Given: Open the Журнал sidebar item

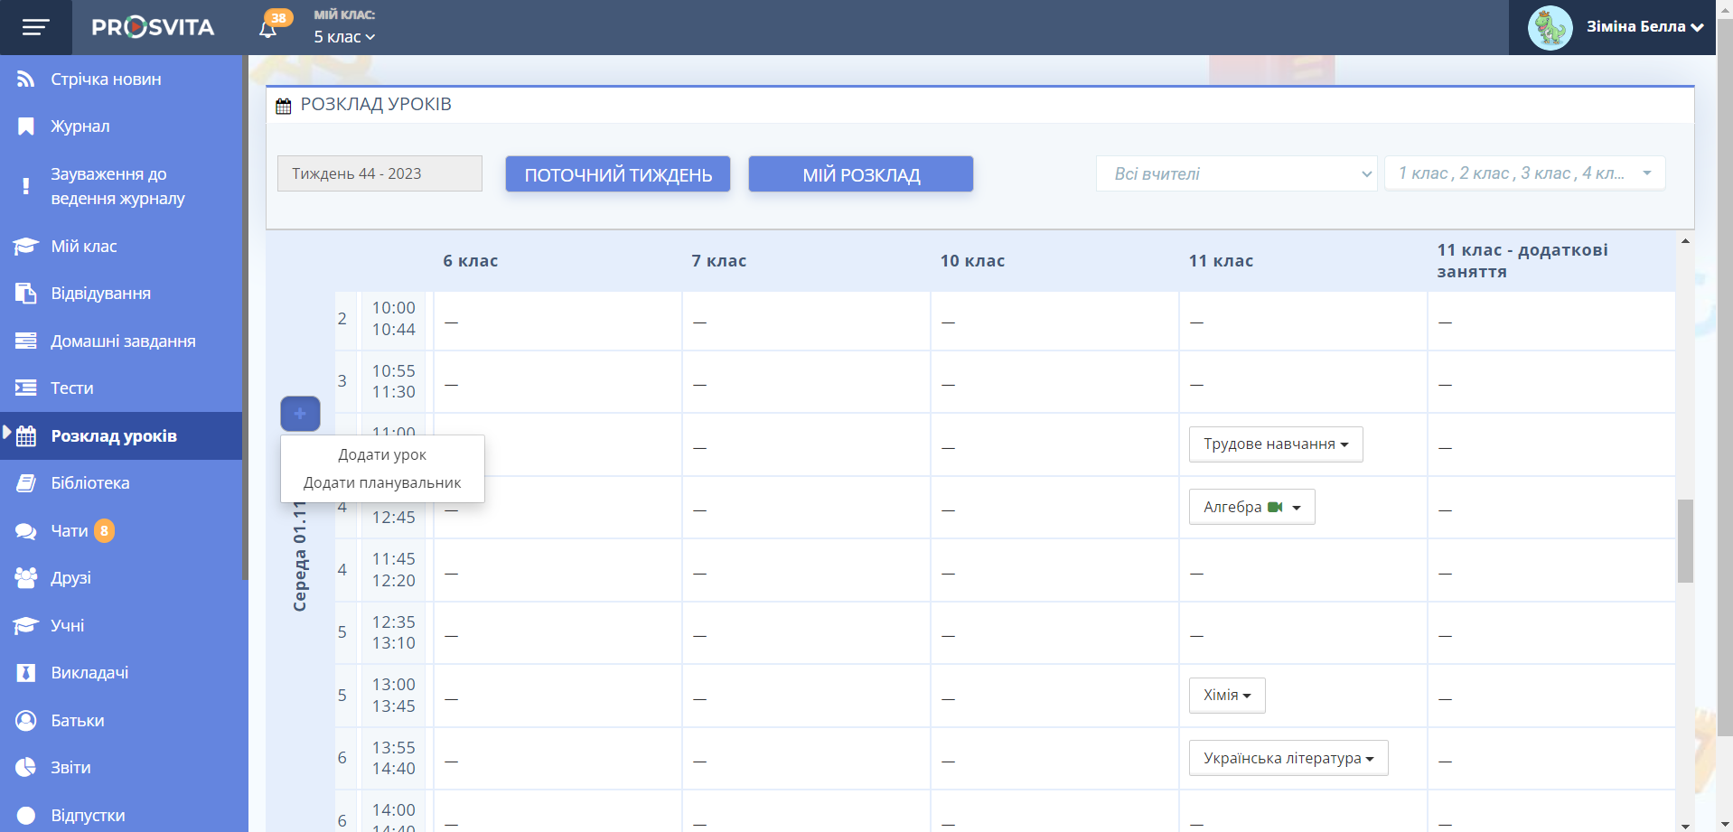Looking at the screenshot, I should coord(80,126).
